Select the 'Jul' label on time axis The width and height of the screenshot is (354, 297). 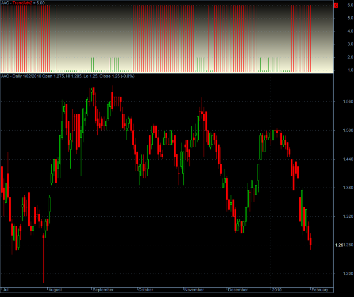[x=6, y=290]
